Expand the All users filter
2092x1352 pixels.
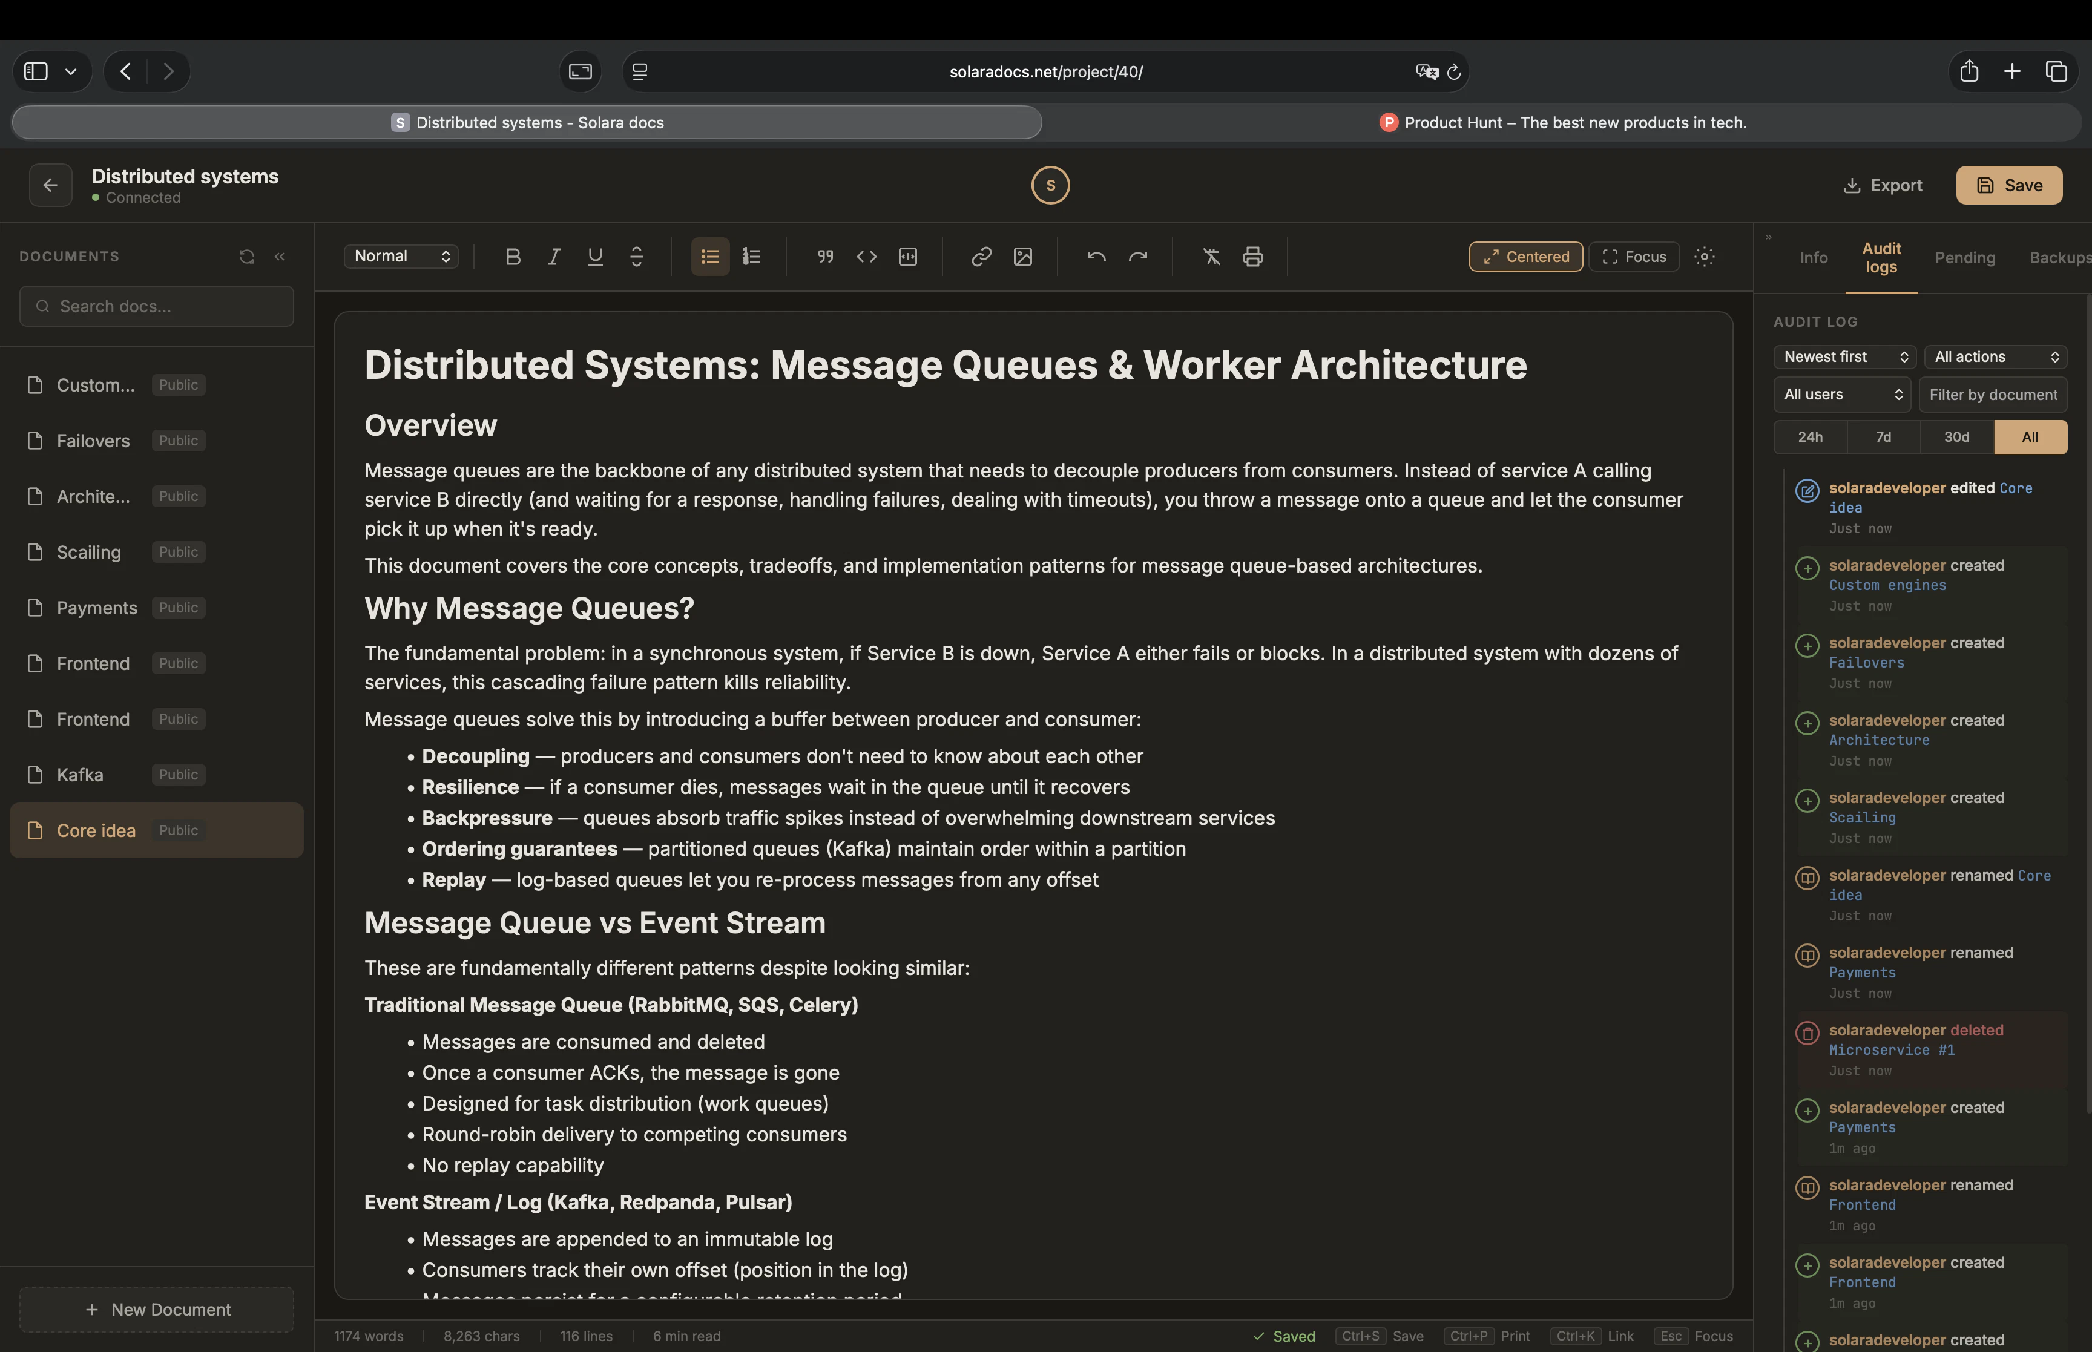pyautogui.click(x=1841, y=394)
